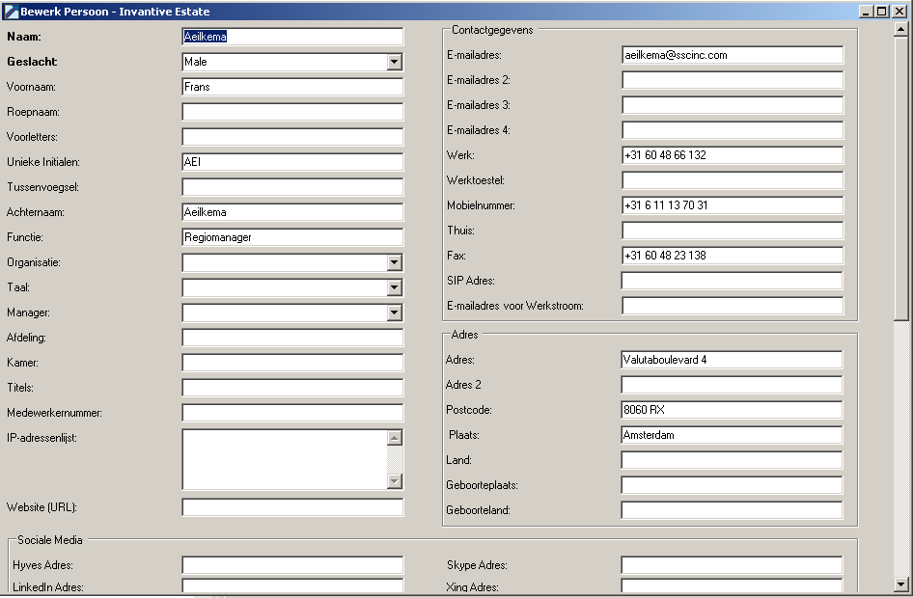This screenshot has height=598, width=913.
Task: Click inside the IP-adressenlijst text area
Action: 285,459
